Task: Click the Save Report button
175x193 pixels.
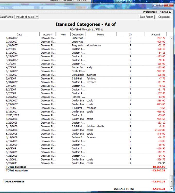Action: pyautogui.click(x=146, y=17)
